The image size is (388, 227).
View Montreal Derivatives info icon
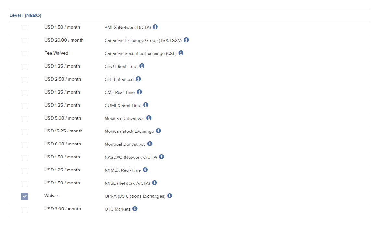point(150,144)
